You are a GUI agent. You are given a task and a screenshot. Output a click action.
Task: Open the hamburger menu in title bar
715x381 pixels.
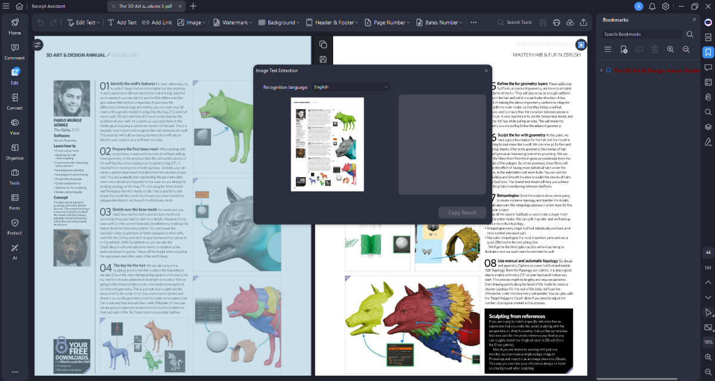point(7,6)
